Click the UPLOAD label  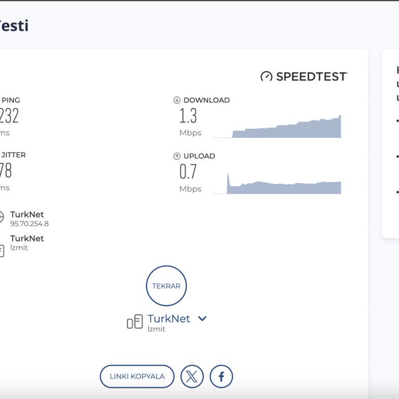point(199,156)
